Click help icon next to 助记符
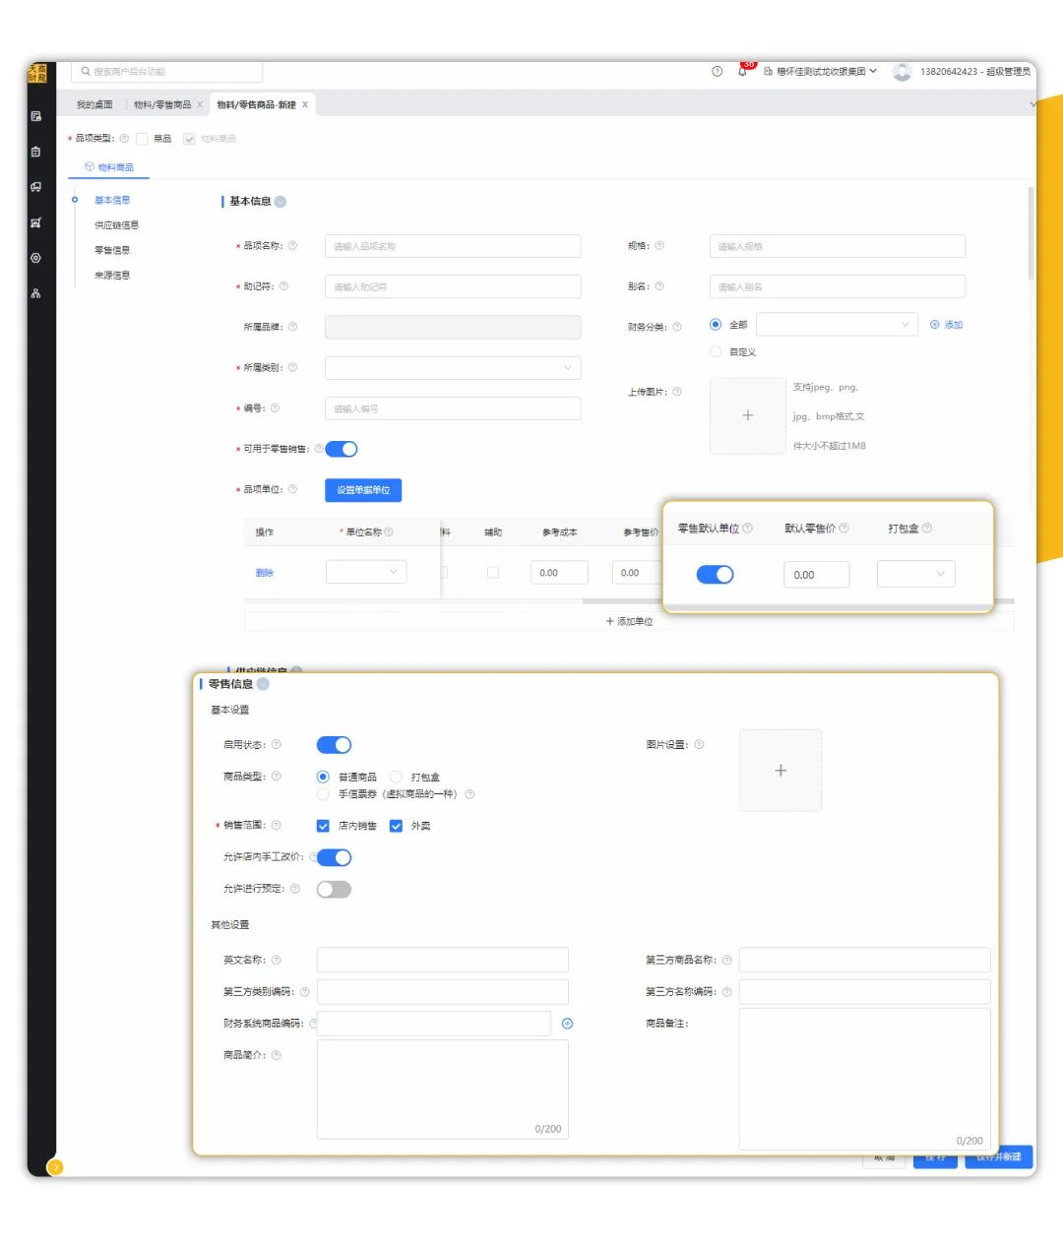This screenshot has width=1063, height=1250. point(283,286)
